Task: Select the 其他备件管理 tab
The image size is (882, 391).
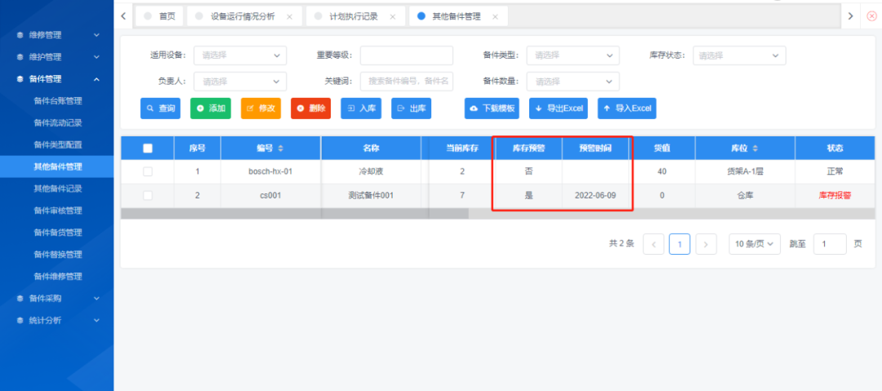Action: [x=457, y=16]
